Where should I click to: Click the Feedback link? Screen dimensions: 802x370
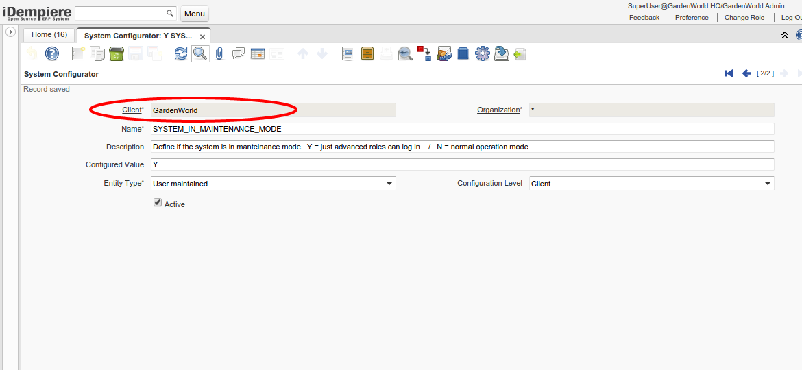[x=644, y=18]
